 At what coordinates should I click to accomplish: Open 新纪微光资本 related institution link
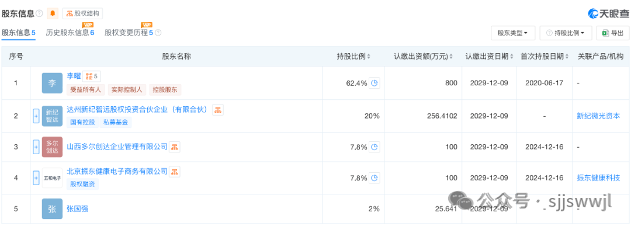pos(598,116)
